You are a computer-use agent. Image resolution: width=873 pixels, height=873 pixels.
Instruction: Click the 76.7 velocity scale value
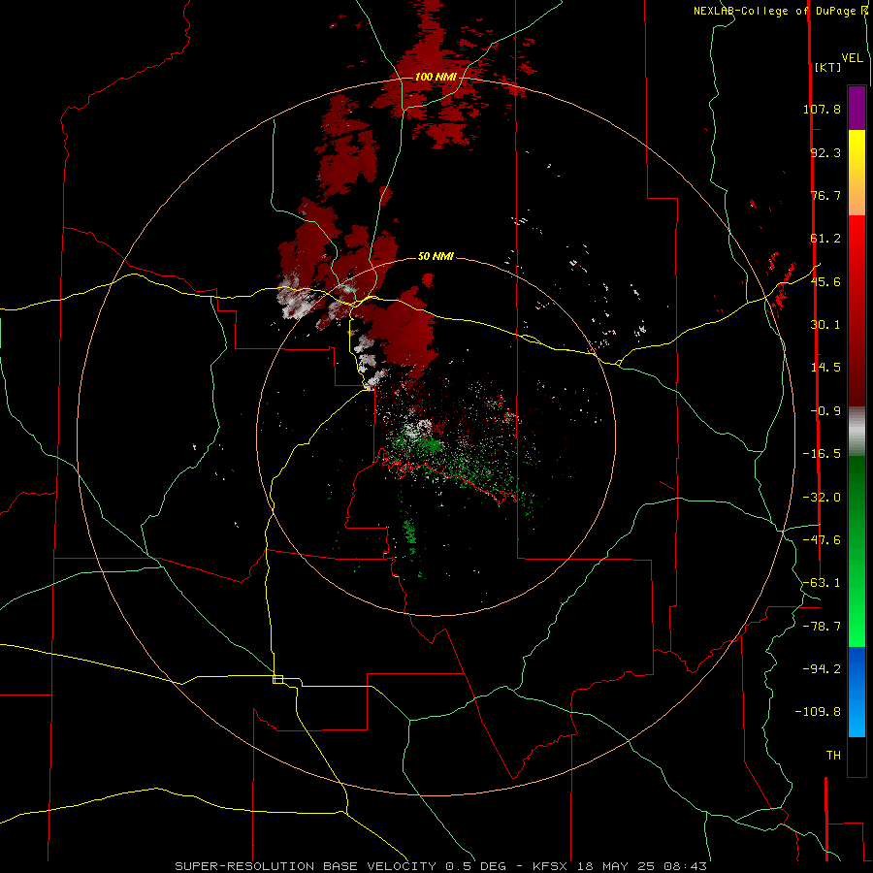[825, 195]
